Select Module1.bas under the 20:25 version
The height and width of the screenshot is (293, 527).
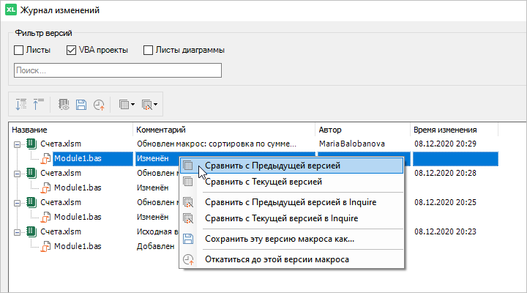pos(78,217)
